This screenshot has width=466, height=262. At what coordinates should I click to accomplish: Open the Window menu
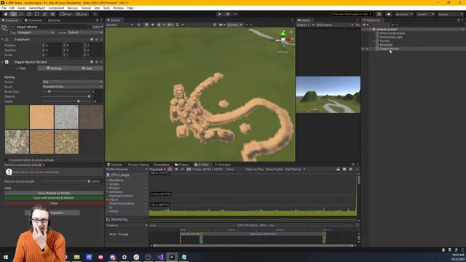(x=118, y=8)
